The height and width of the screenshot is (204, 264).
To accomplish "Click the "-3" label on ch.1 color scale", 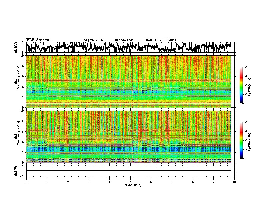I will tap(246, 67).
